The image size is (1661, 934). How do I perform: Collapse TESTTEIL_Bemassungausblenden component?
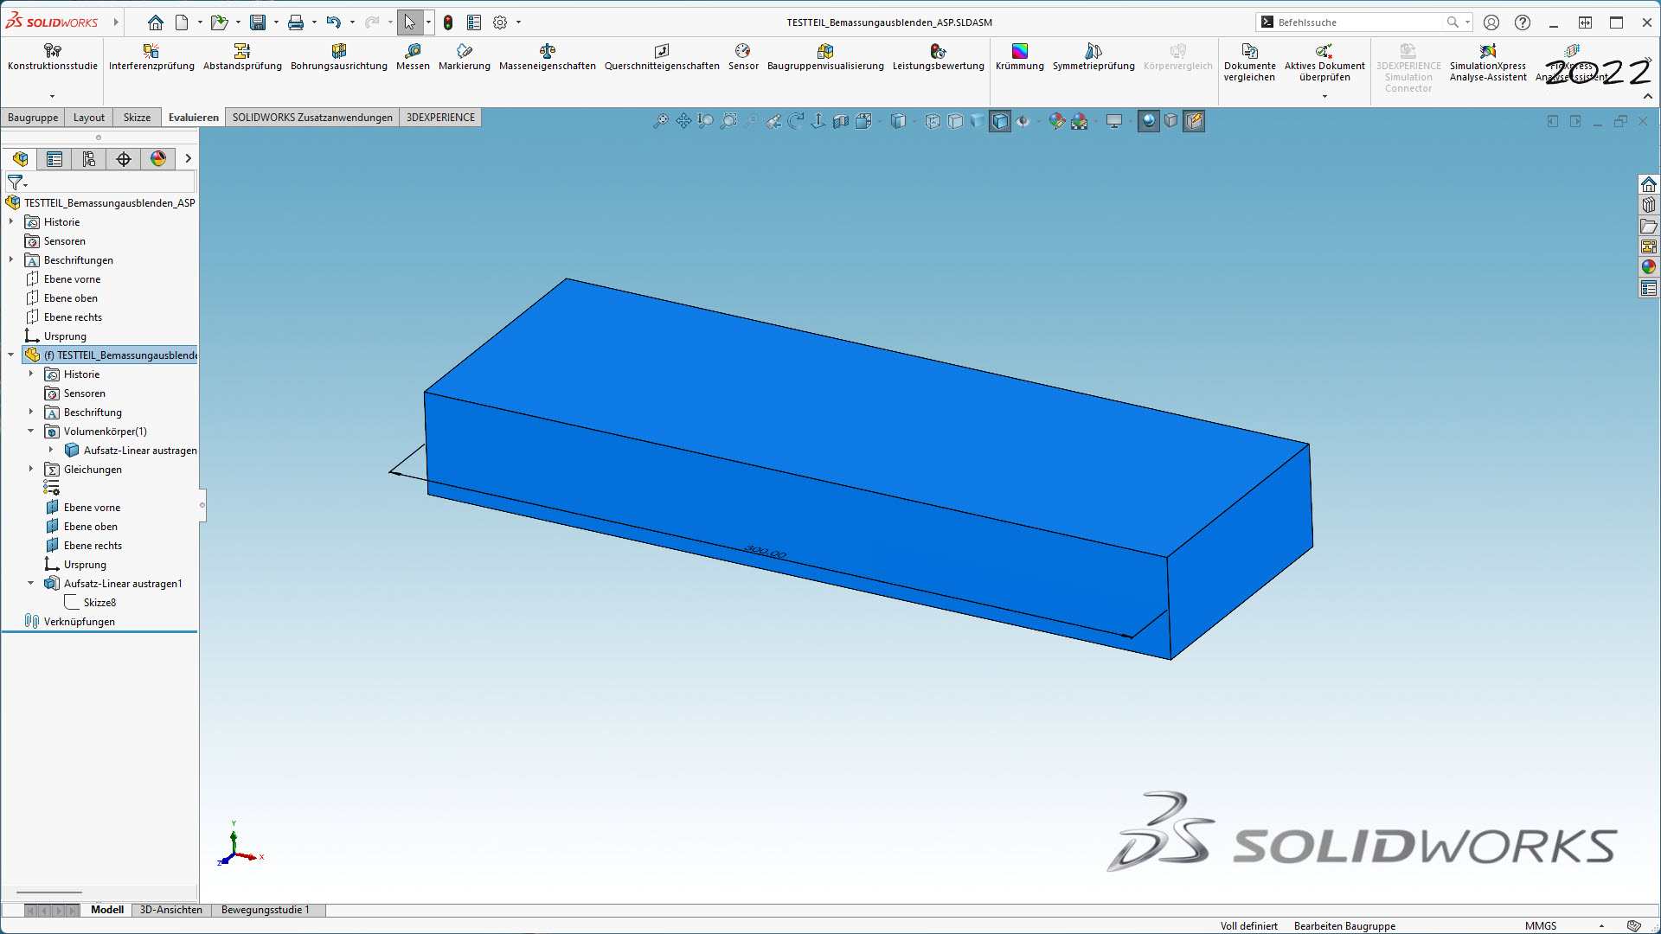[x=11, y=355]
